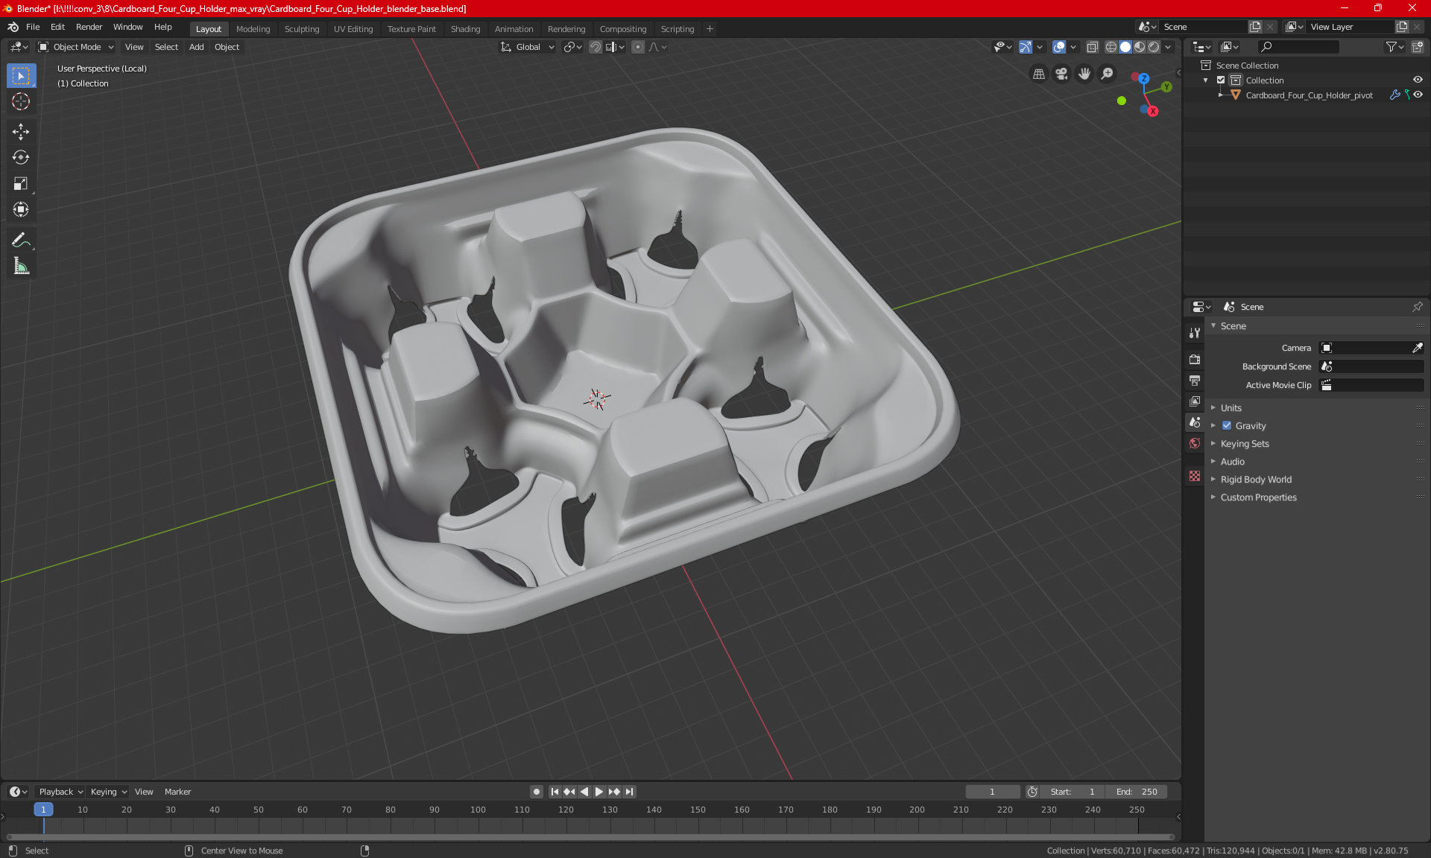The width and height of the screenshot is (1431, 858).
Task: Switch to camera view icon
Action: coord(1061,74)
